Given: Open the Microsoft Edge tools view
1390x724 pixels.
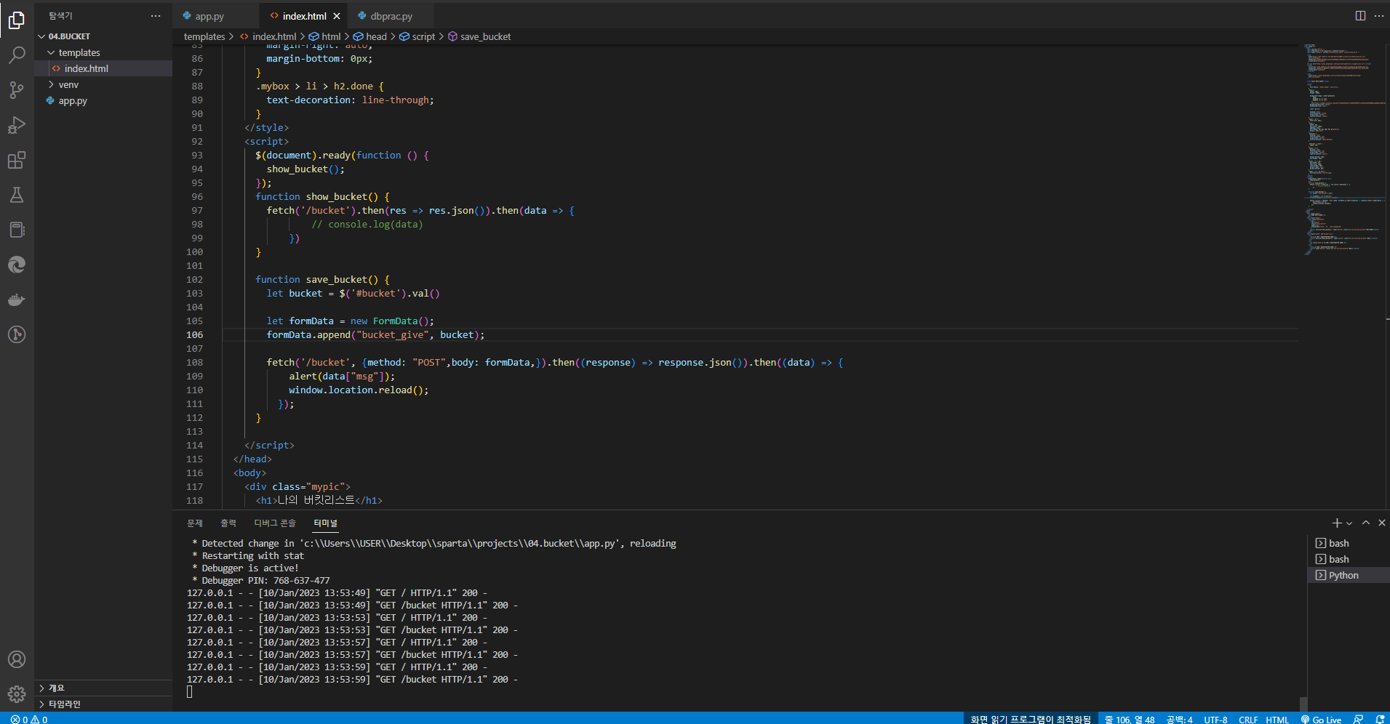Looking at the screenshot, I should pos(17,265).
